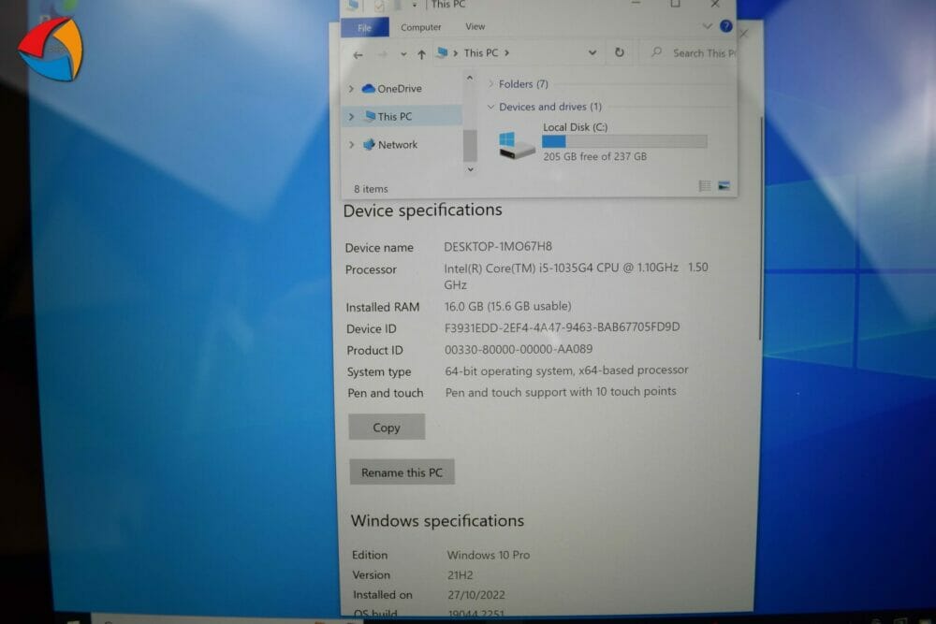Click the Local Disk (C:) label

tap(576, 127)
